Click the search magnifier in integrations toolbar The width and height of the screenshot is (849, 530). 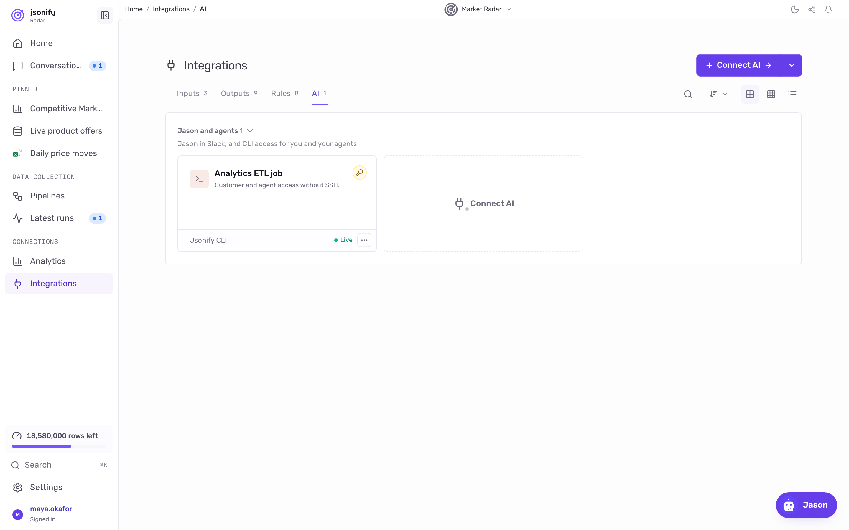click(x=688, y=94)
